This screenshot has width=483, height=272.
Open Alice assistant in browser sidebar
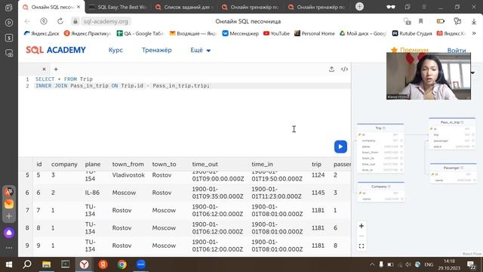pyautogui.click(x=9, y=233)
